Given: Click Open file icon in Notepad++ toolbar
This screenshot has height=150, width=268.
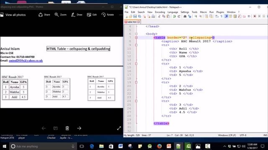Looking at the screenshot, I should [130, 17].
